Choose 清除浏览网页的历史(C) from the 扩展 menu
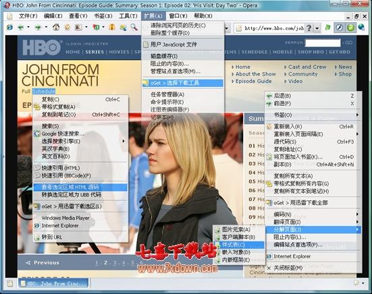The image size is (372, 294). pos(183,26)
